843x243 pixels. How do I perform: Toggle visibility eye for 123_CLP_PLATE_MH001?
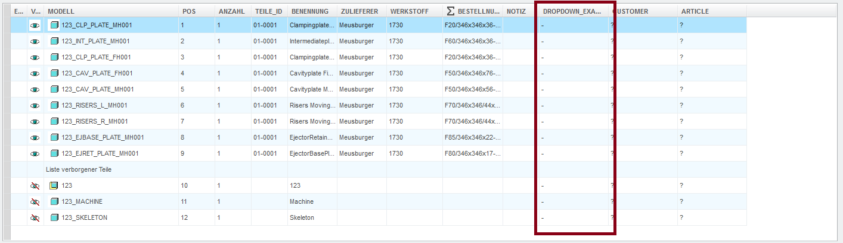point(35,26)
